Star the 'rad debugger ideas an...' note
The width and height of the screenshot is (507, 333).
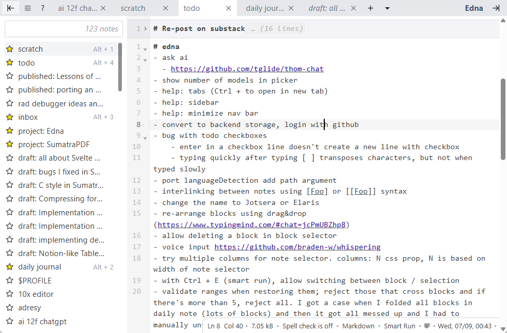point(10,103)
